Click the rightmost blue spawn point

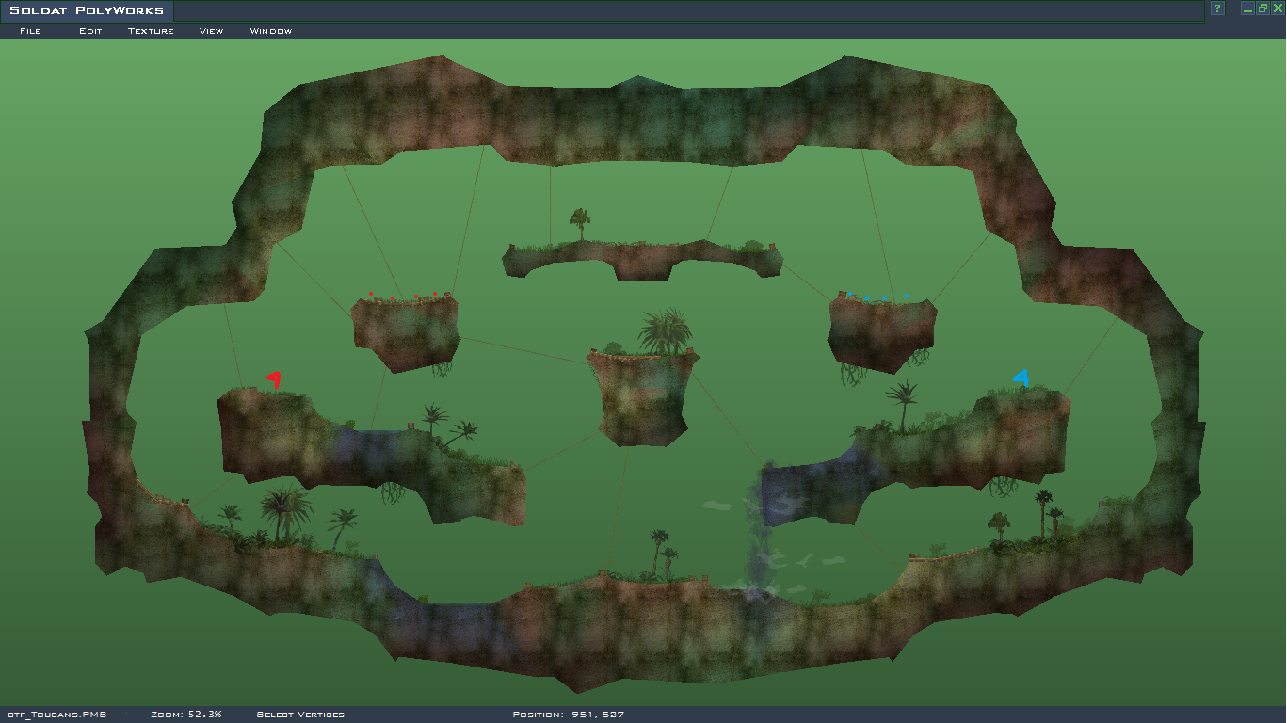point(907,296)
